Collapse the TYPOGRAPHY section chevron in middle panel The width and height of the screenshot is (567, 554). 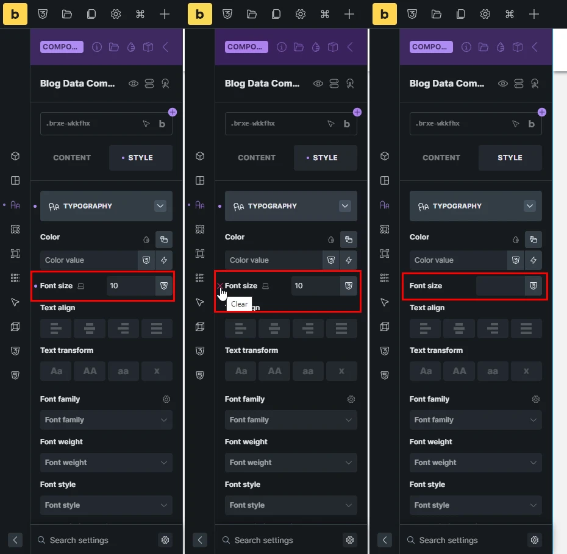[345, 206]
